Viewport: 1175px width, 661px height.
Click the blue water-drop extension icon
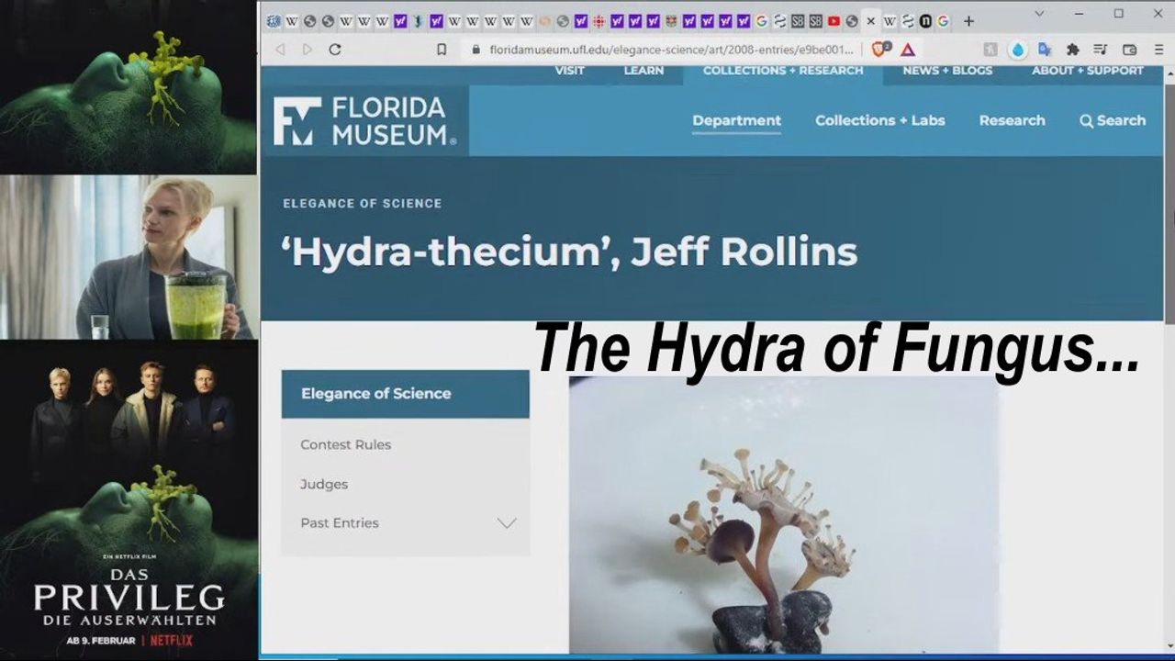1017,50
